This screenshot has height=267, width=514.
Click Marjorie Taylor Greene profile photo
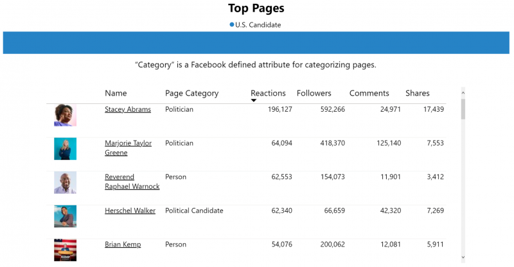[x=66, y=149]
